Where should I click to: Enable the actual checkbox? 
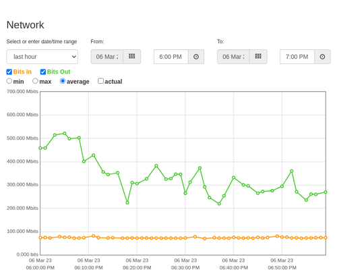tap(101, 81)
